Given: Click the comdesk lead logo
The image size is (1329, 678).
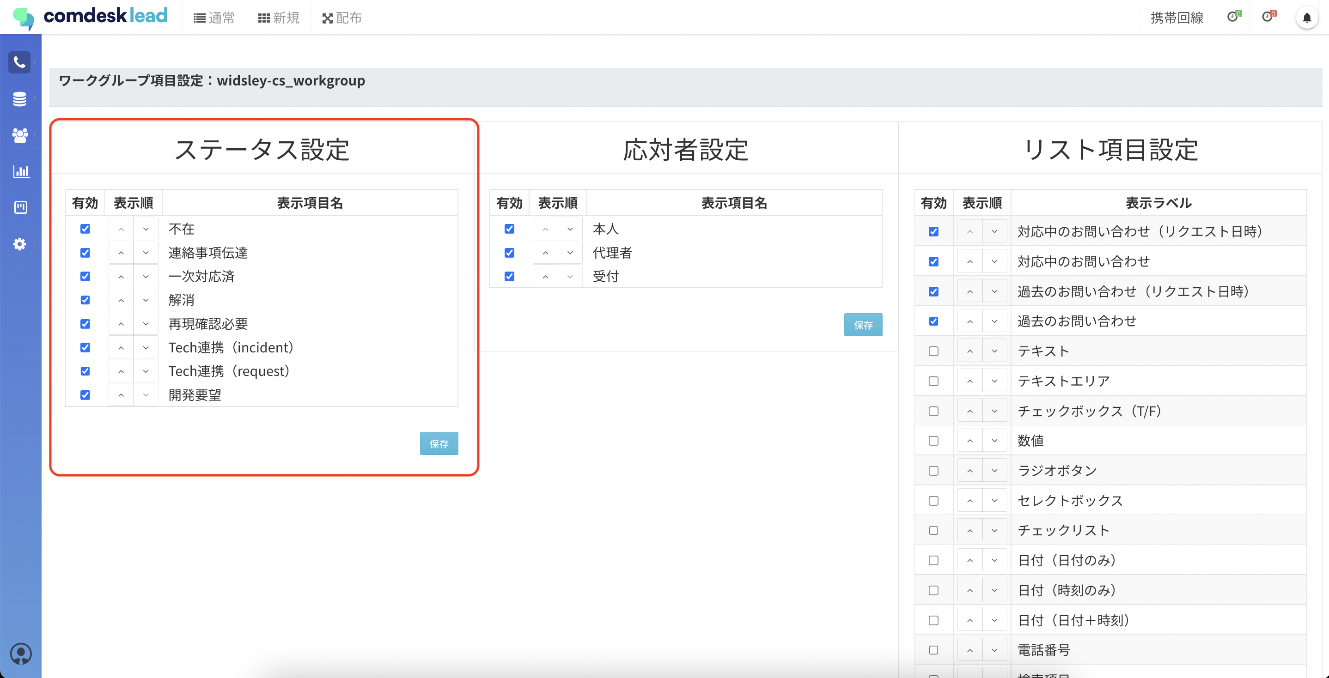Looking at the screenshot, I should (91, 17).
